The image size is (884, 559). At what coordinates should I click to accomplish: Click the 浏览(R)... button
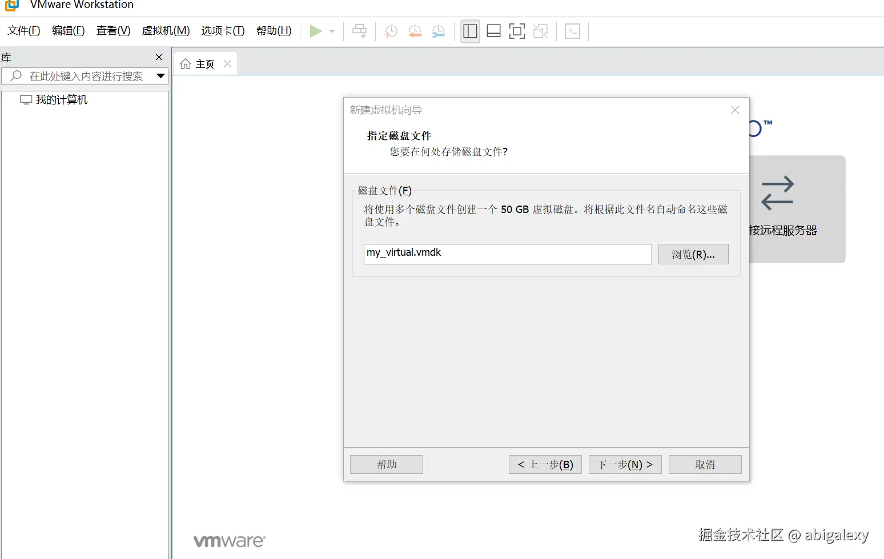(x=693, y=254)
